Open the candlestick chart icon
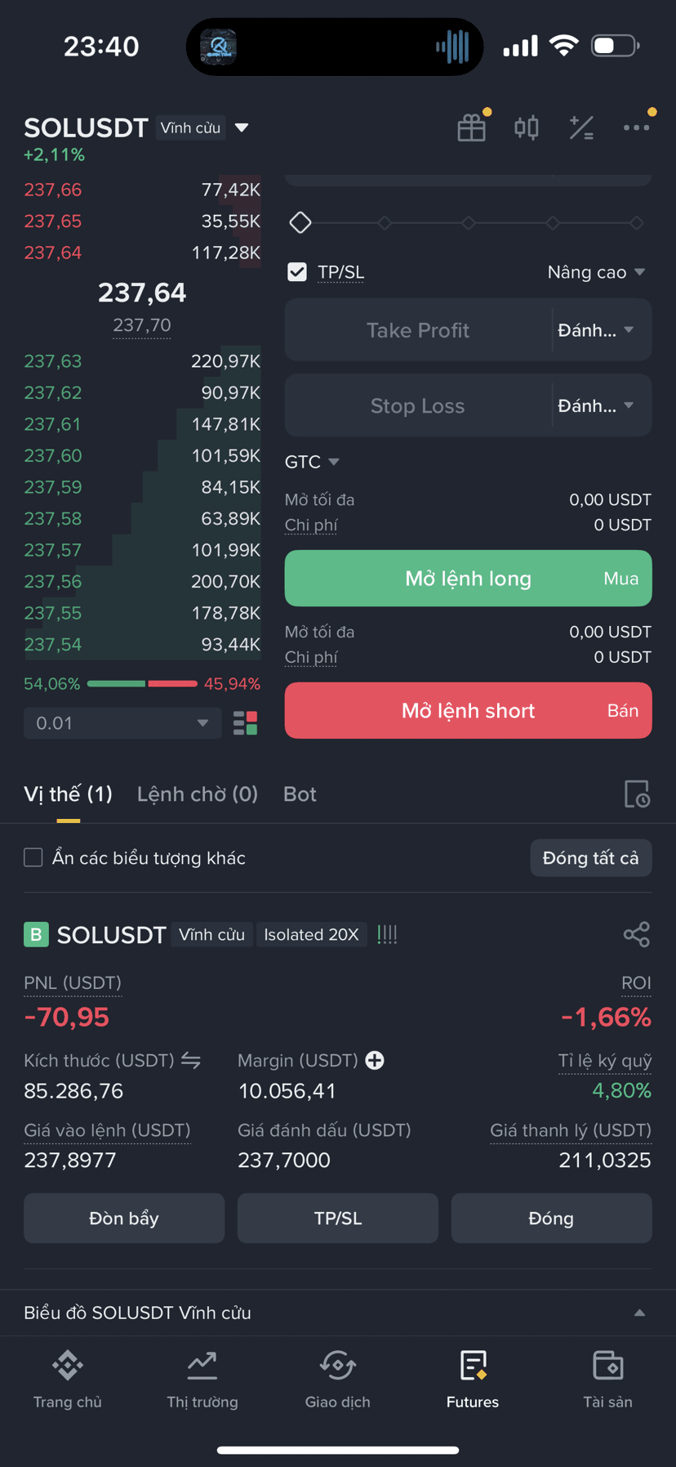The height and width of the screenshot is (1467, 676). (x=527, y=127)
